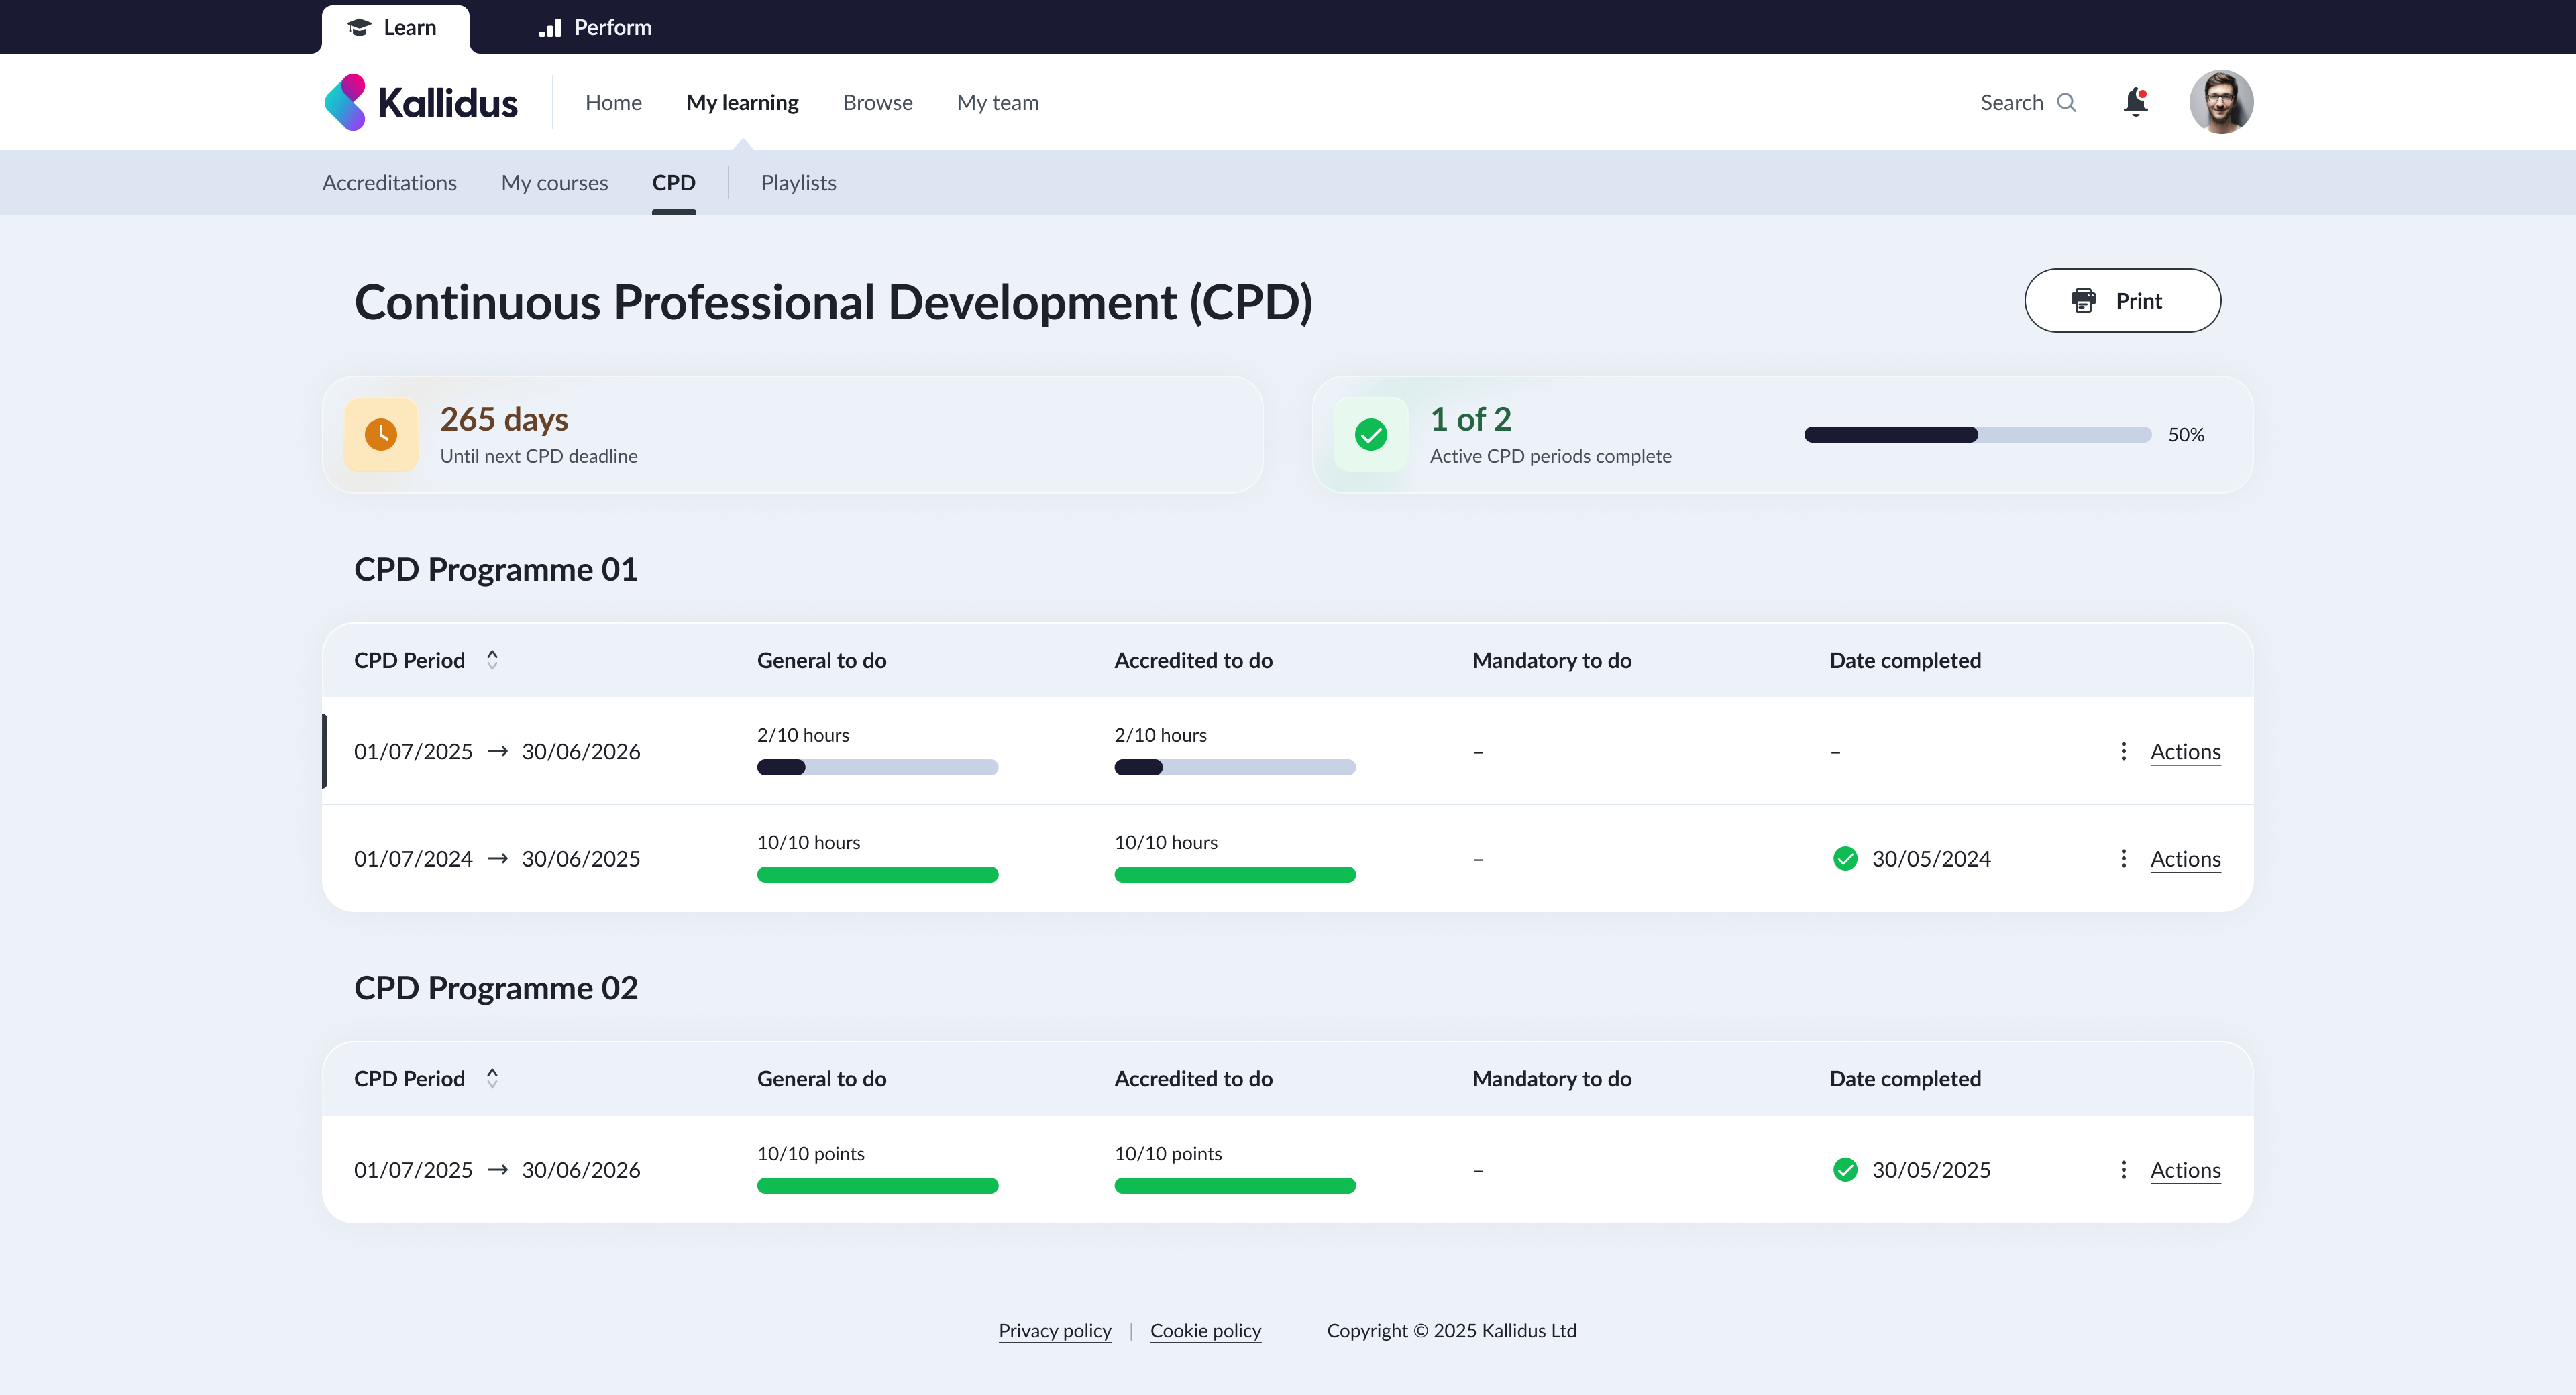This screenshot has height=1395, width=2576.
Task: Click the 50% periods progress bar
Action: (x=1977, y=434)
